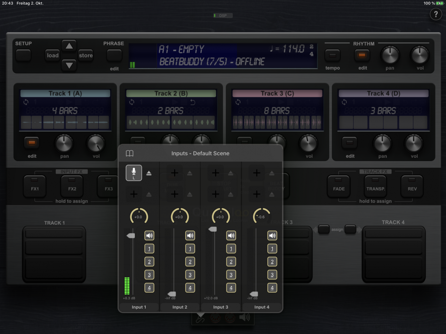Click the Input 4 gain knob (-0.6)
Image resolution: width=446 pixels, height=334 pixels.
point(262,216)
